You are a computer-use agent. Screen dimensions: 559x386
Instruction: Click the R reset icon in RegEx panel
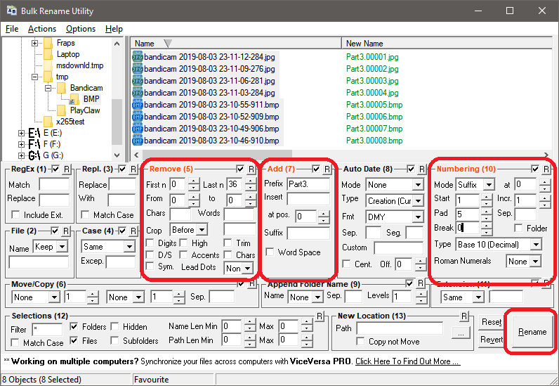pyautogui.click(x=66, y=169)
